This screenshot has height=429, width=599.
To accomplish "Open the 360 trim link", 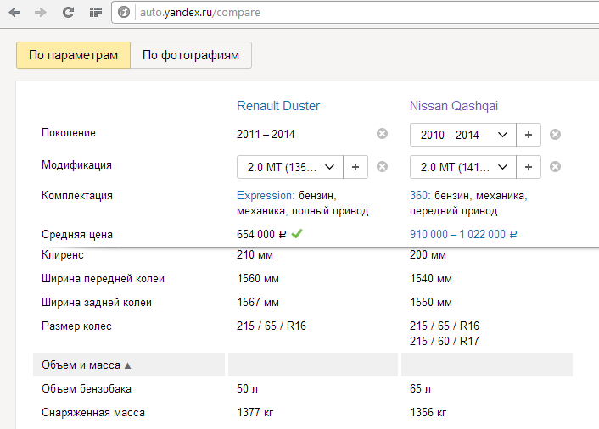I will tap(419, 195).
